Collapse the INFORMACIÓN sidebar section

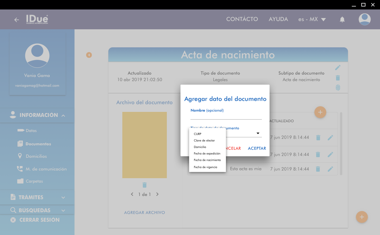(63, 115)
